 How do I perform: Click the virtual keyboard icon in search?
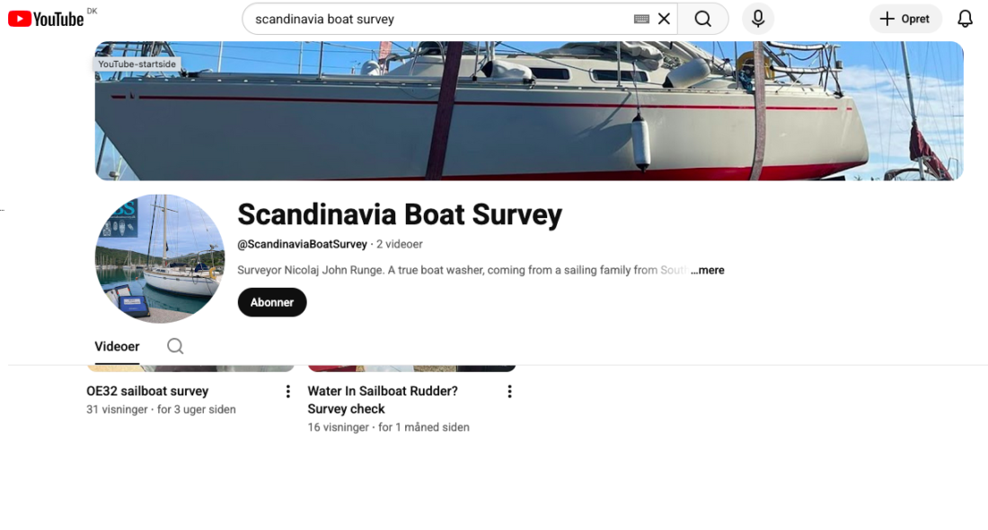[641, 19]
